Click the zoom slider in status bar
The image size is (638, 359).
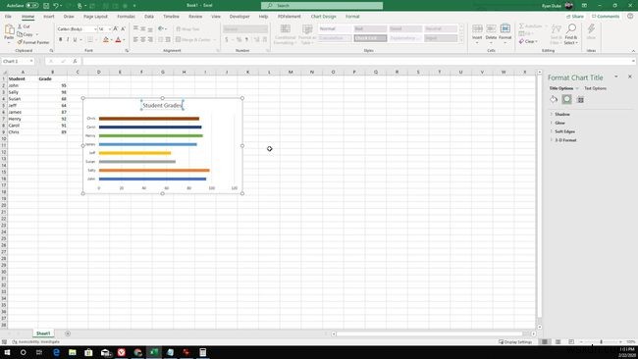point(601,342)
